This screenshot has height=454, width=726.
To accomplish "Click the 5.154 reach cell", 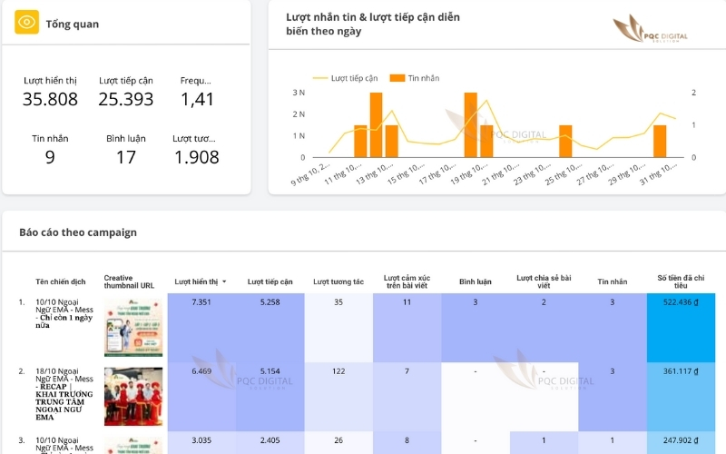I will tap(270, 397).
